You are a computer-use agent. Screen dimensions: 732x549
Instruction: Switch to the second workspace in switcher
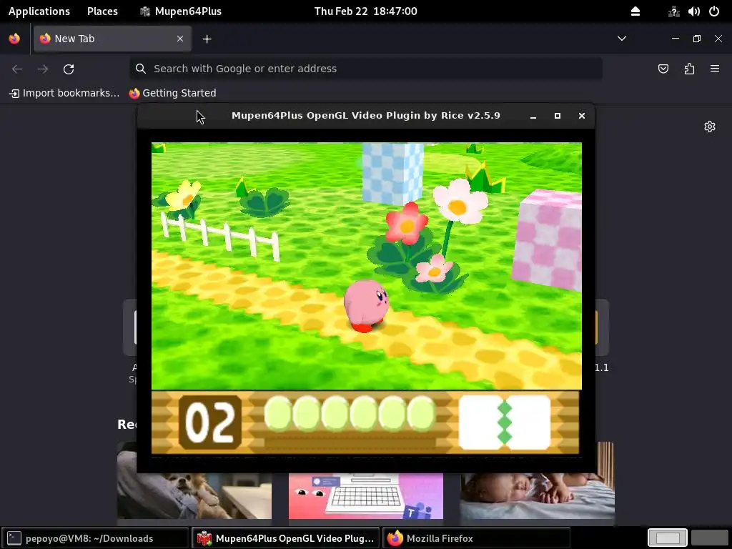tap(709, 538)
